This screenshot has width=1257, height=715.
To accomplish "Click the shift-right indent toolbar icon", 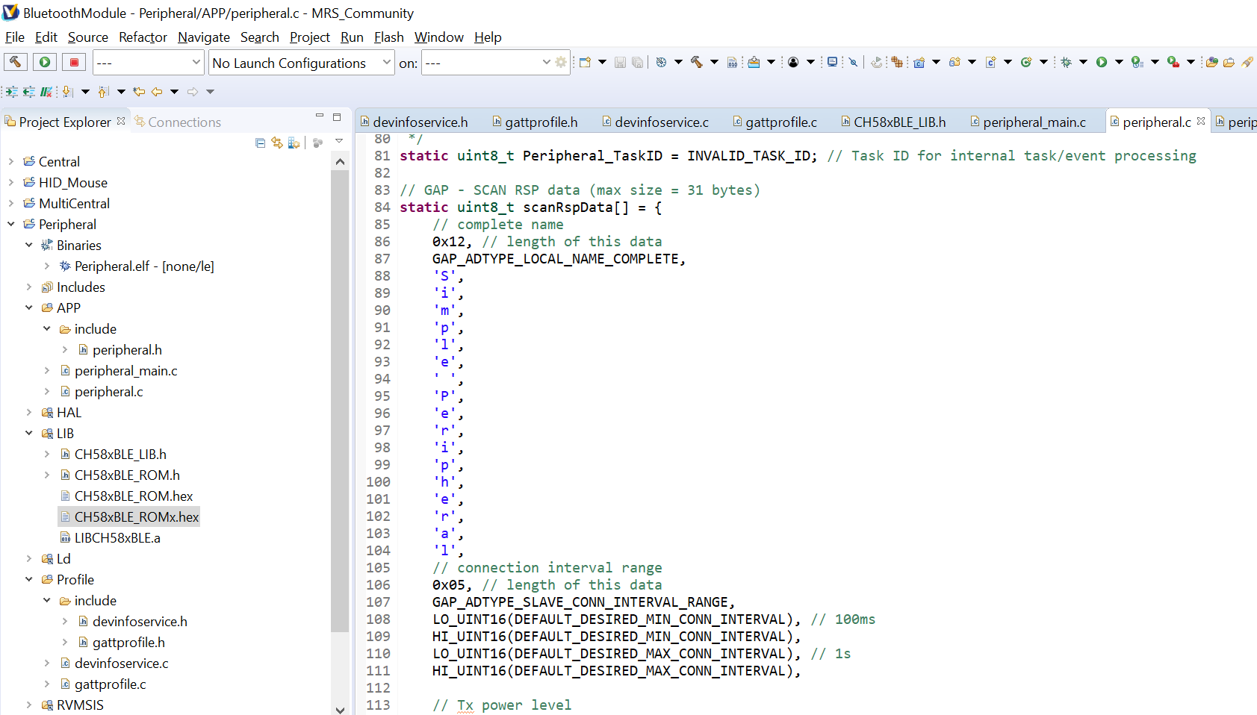I will 12,92.
